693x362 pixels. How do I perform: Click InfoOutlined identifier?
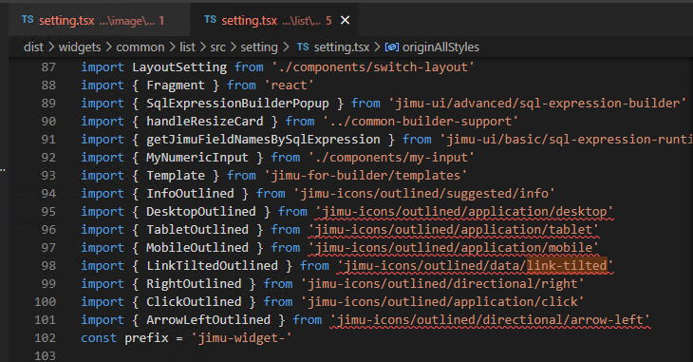(x=190, y=194)
